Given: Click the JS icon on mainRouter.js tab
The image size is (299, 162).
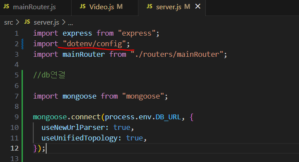Looking at the screenshot, I should (6, 7).
